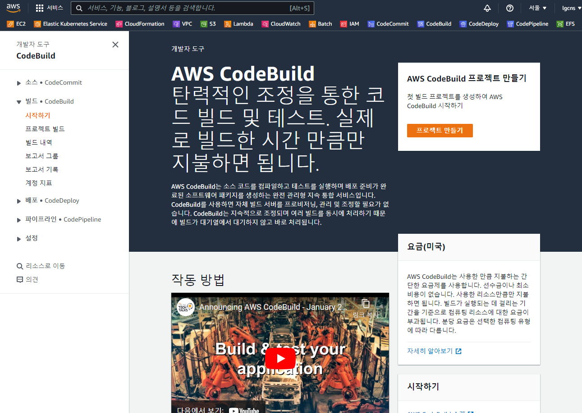The image size is (582, 413).
Task: Click 리소스로 이동 link
Action: 46,266
